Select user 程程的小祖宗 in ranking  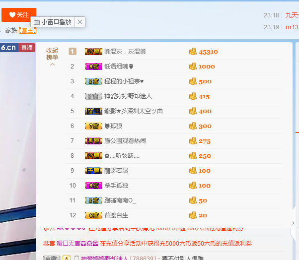124,81
